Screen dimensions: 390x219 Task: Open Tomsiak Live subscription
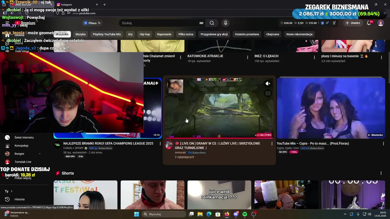tap(23, 162)
